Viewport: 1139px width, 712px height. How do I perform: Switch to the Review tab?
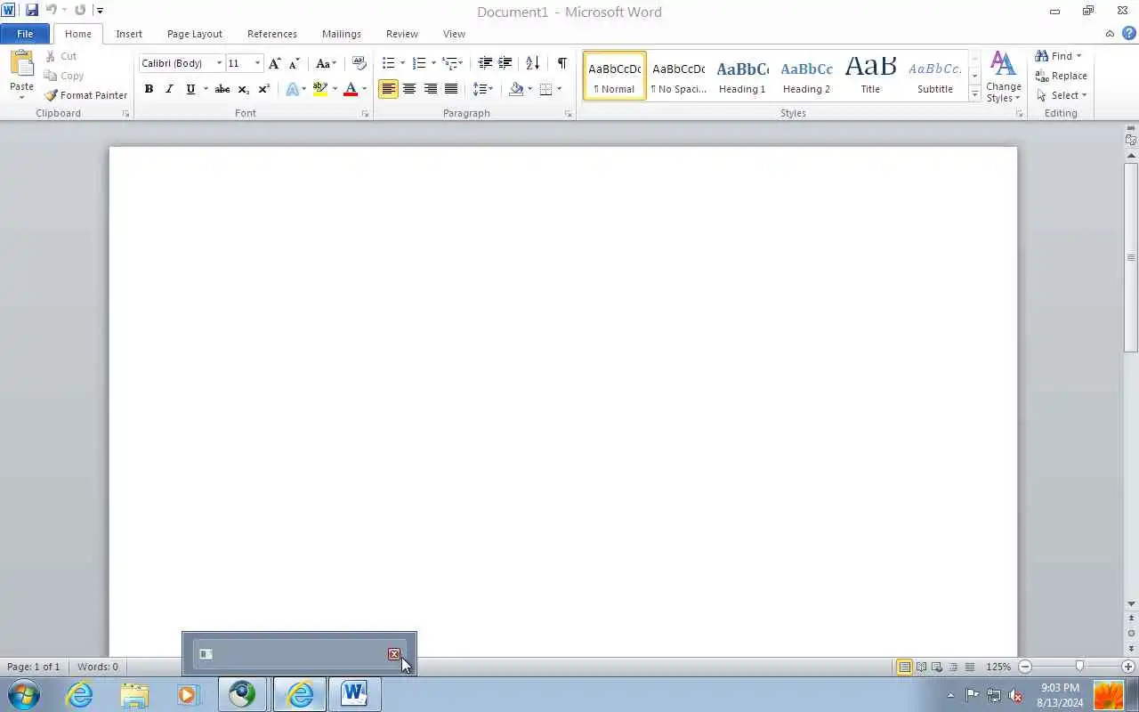point(402,34)
